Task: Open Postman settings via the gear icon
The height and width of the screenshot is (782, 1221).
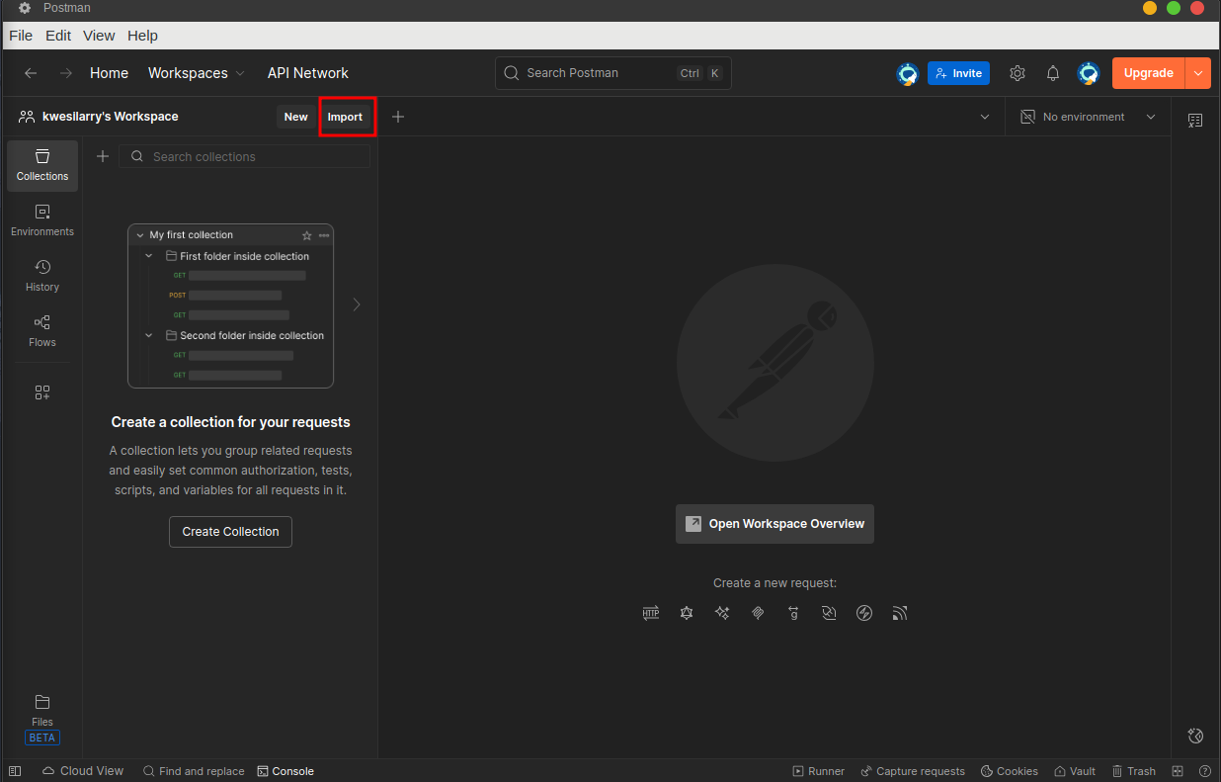Action: point(1017,72)
